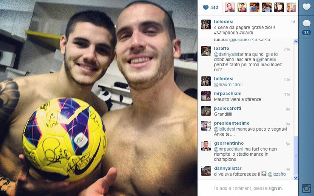Viewport: 314px width, 196px height.
Task: Click the comments scrollbar down arrow
Action: pyautogui.click(x=296, y=177)
